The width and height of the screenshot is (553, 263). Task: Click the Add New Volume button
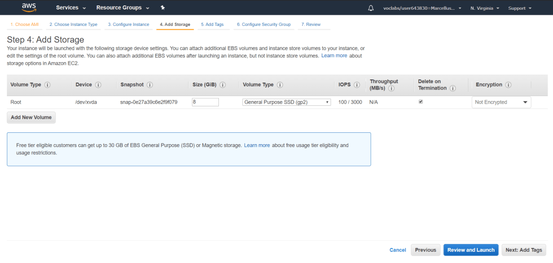[x=31, y=117]
